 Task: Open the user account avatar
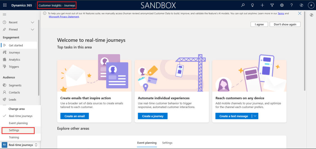click(x=311, y=5)
